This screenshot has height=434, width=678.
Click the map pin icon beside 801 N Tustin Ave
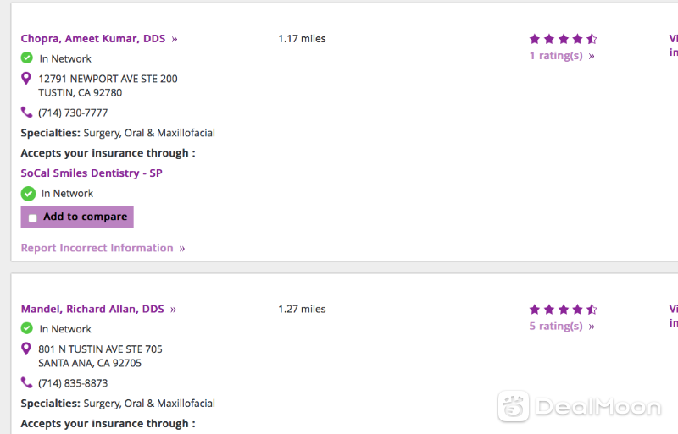[x=26, y=349]
